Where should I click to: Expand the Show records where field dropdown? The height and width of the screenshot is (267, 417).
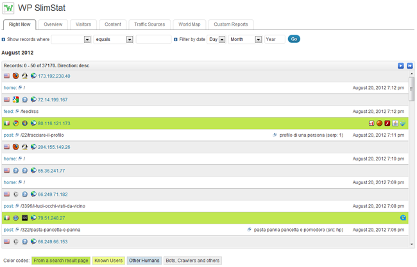(x=71, y=39)
